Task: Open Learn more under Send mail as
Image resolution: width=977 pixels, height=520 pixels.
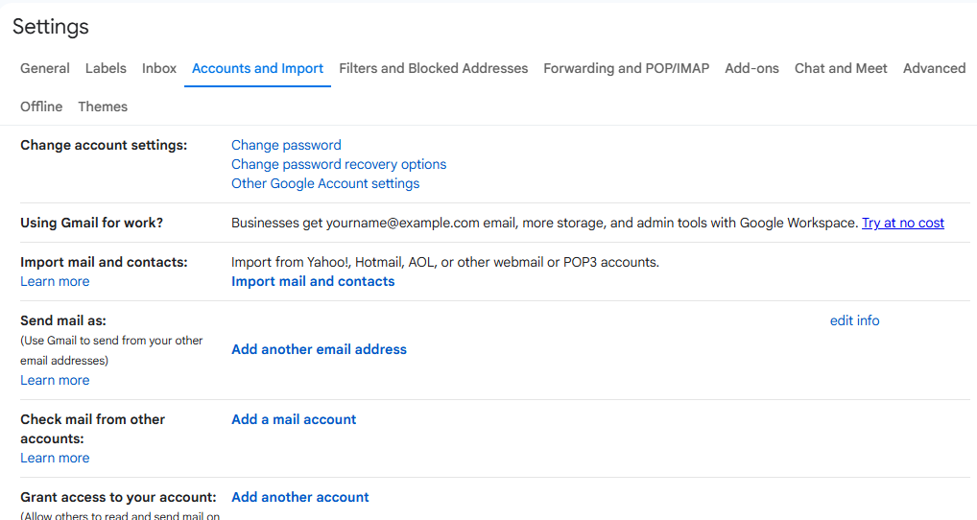Action: click(55, 380)
